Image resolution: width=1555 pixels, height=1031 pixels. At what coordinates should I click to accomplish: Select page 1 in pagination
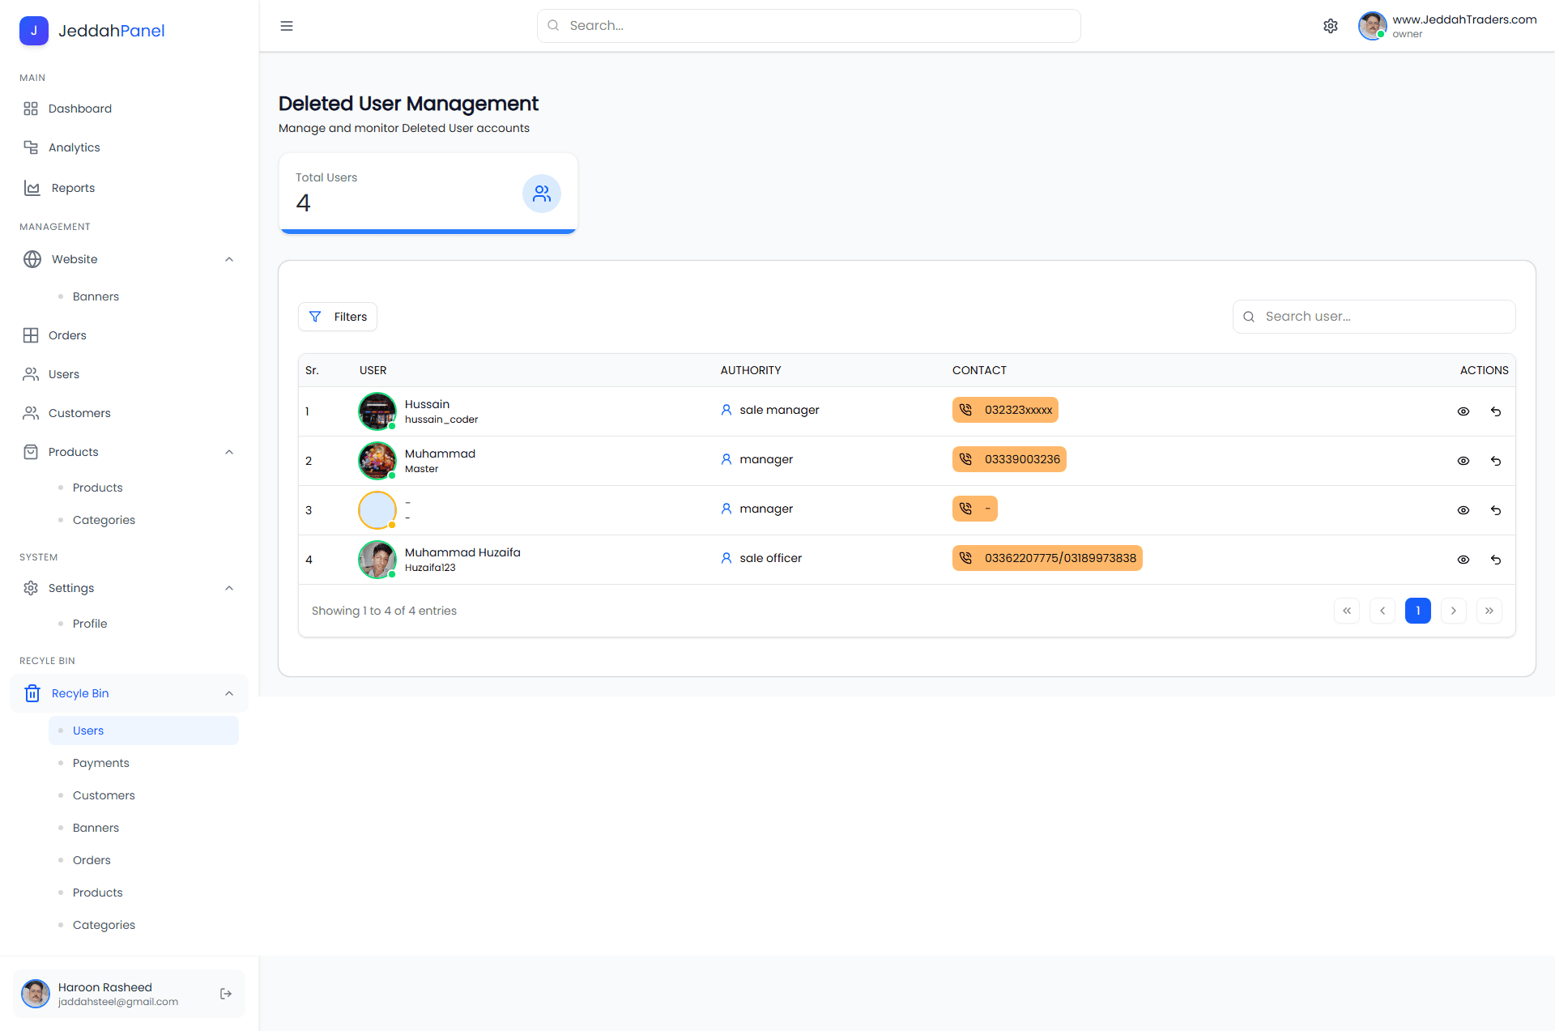(1418, 611)
